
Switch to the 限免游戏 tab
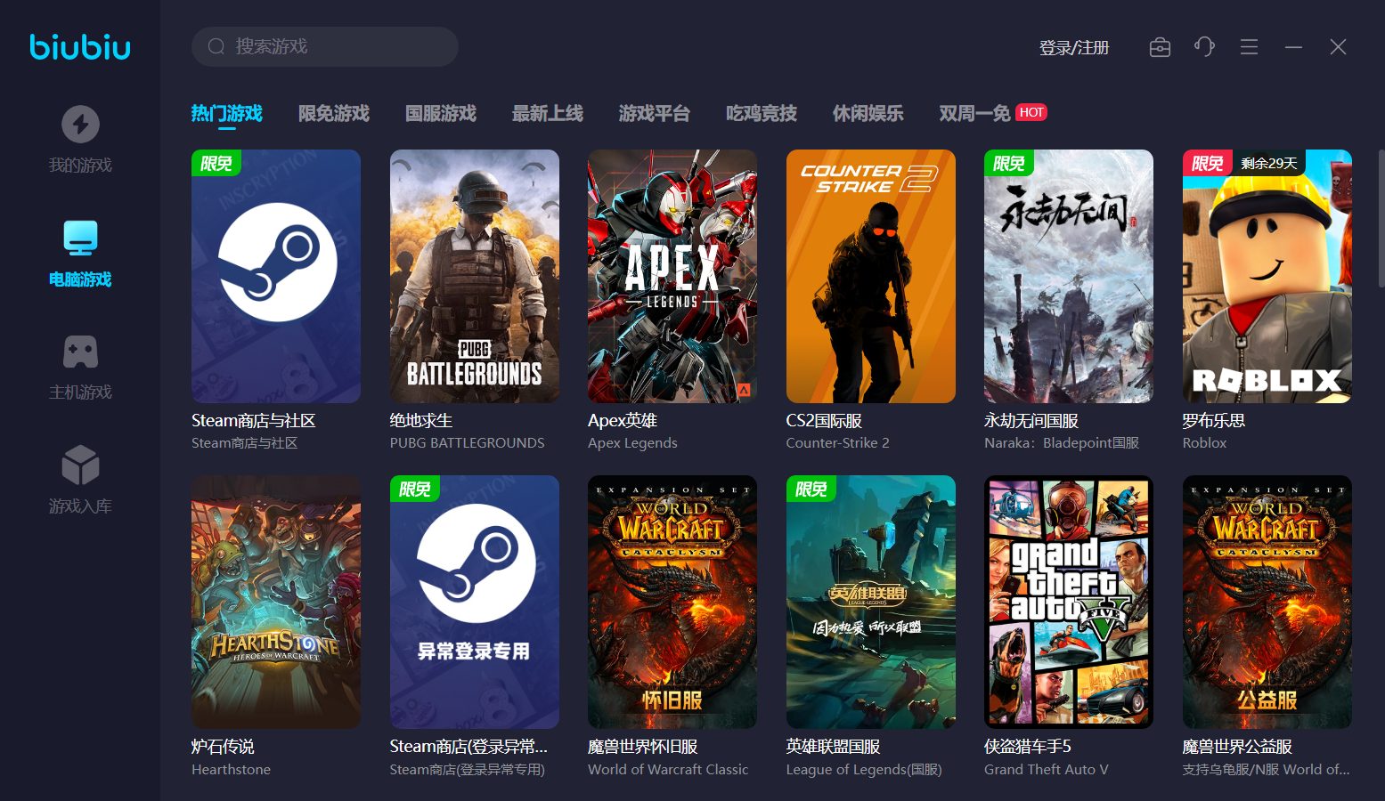tap(334, 114)
